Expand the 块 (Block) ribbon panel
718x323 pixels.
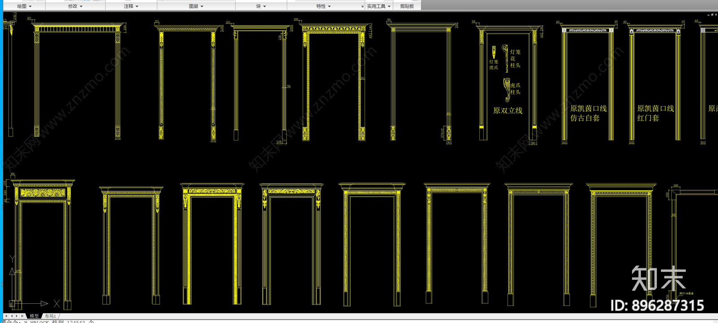[x=261, y=6]
